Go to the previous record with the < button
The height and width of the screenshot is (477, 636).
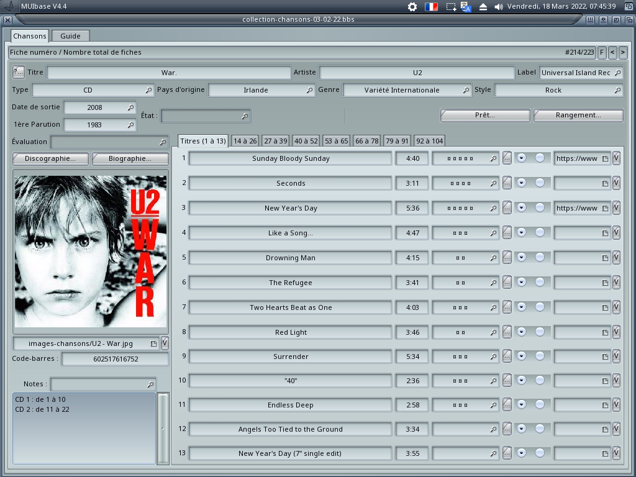click(612, 52)
